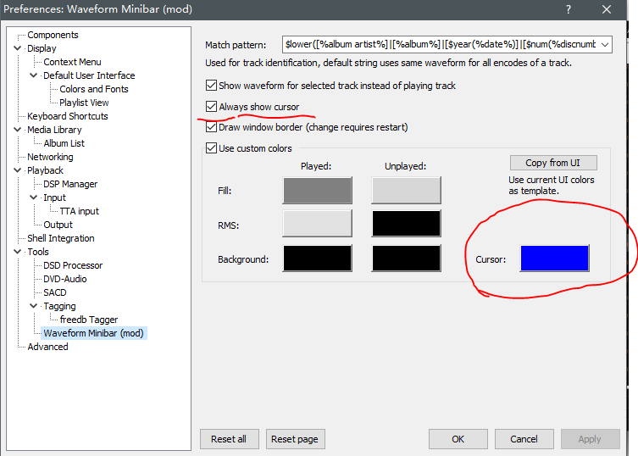Click the Copy from UI button
The height and width of the screenshot is (456, 638).
(553, 163)
